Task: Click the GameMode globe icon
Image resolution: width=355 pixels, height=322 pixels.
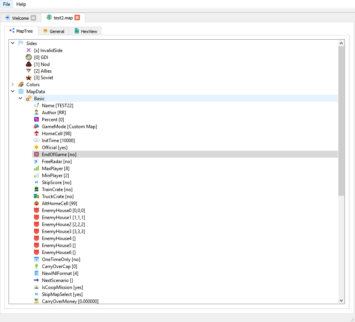Action: point(36,126)
